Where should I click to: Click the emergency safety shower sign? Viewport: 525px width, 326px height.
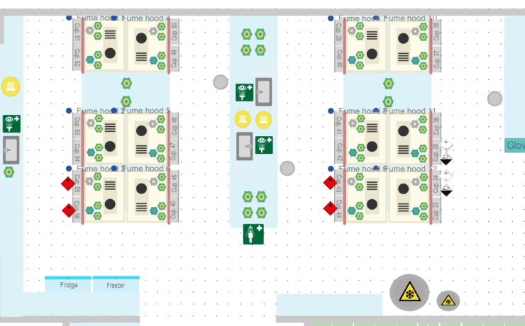click(253, 235)
